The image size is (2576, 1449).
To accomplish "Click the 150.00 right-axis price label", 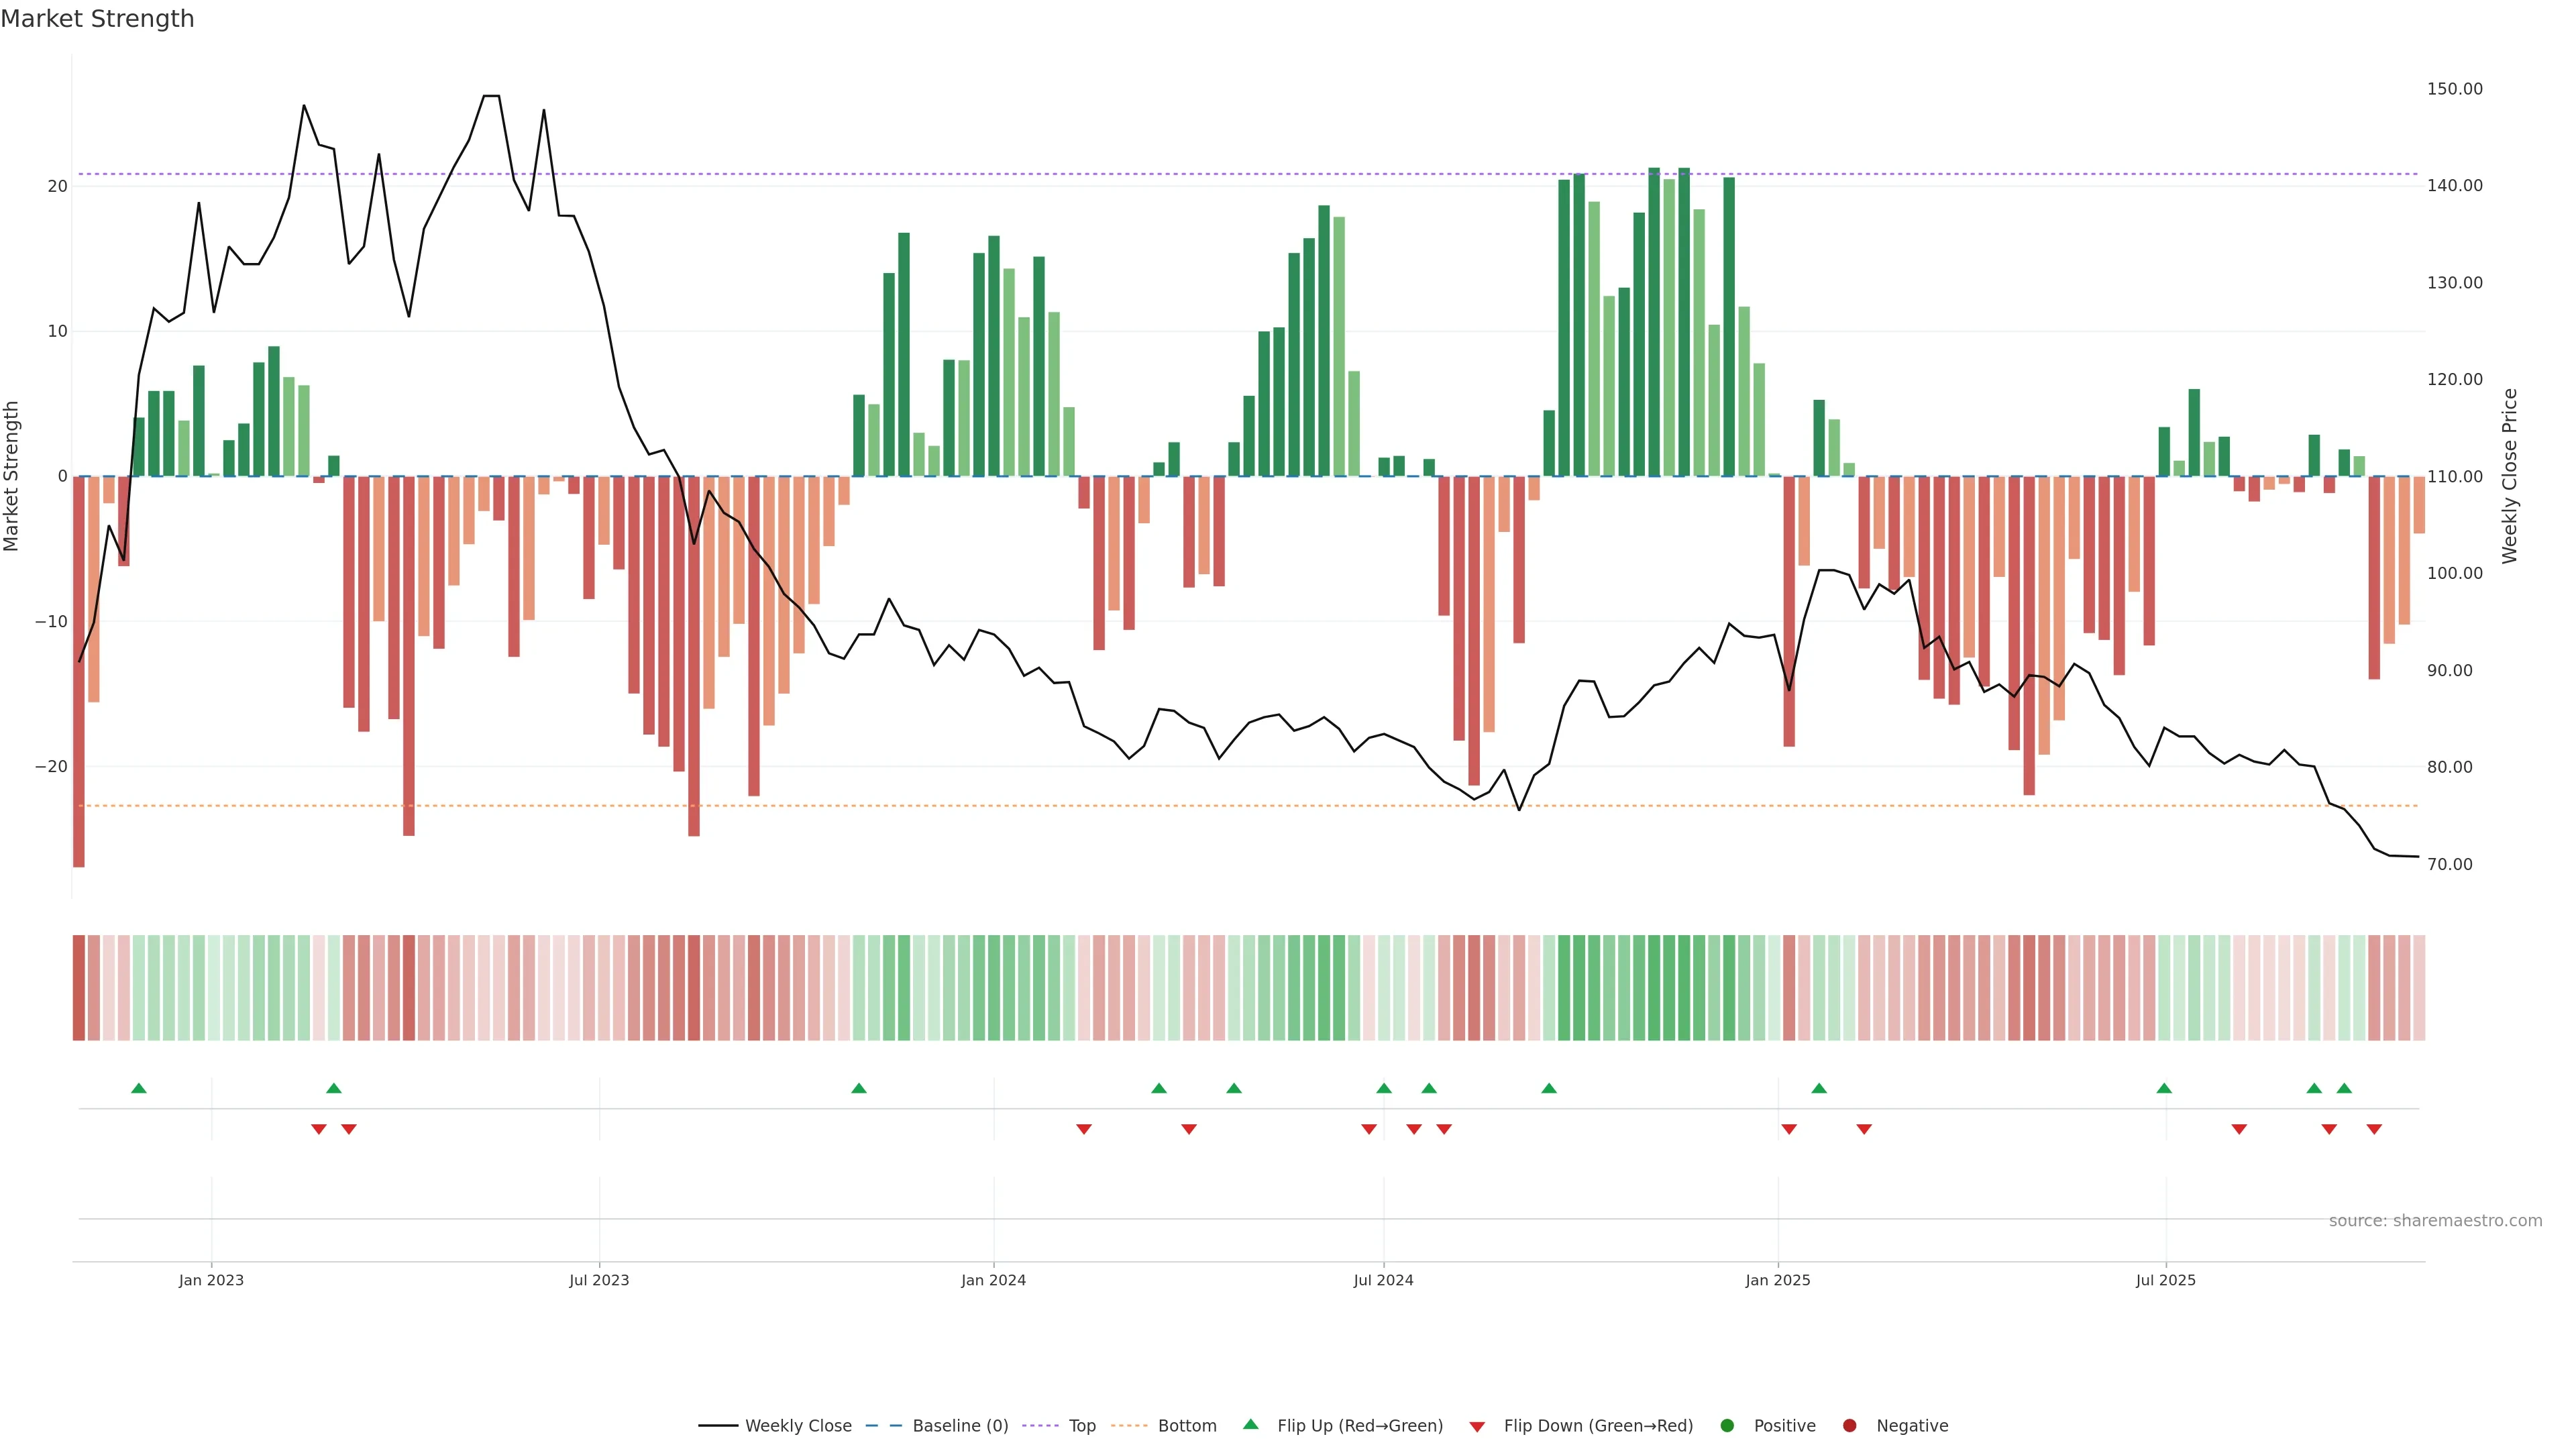I will pyautogui.click(x=2454, y=89).
